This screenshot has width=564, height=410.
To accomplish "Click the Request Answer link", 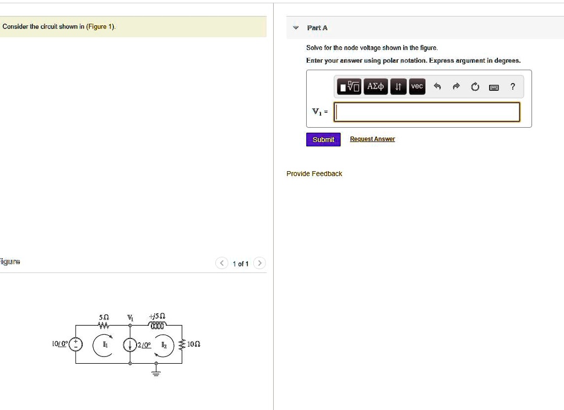I will click(372, 139).
